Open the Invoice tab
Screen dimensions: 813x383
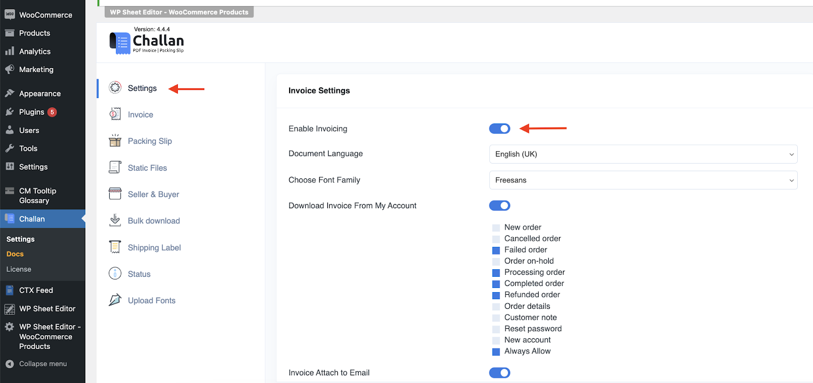(140, 115)
